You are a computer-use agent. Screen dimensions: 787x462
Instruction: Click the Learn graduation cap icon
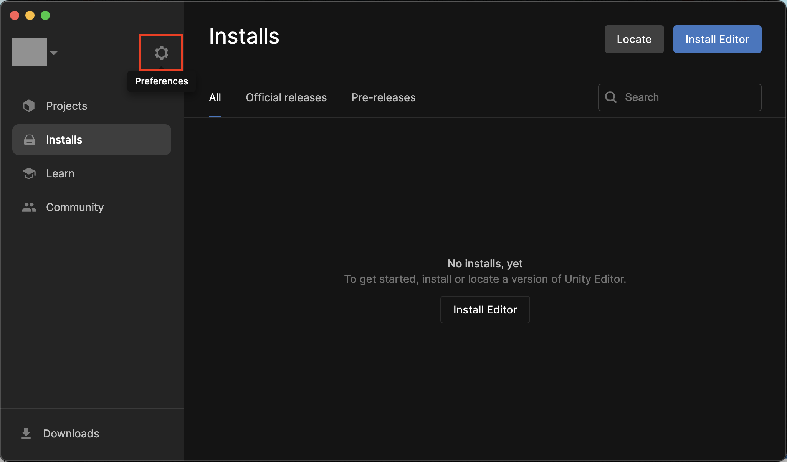29,173
